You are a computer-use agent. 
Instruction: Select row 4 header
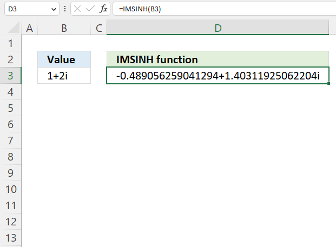[x=10, y=92]
